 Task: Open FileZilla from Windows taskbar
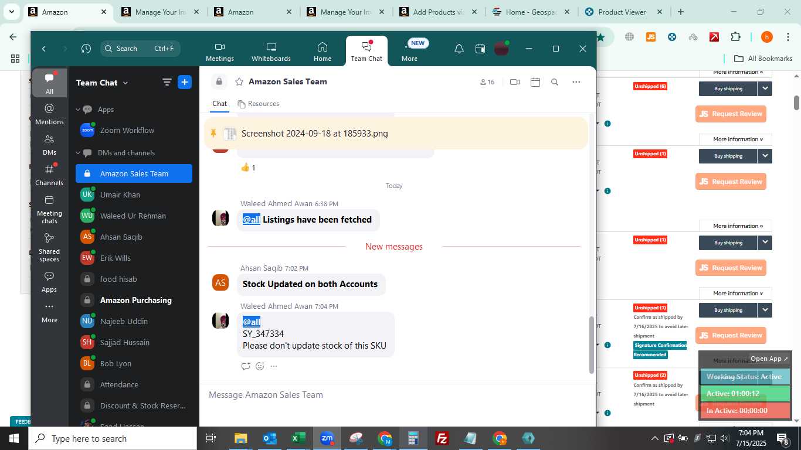tap(442, 438)
